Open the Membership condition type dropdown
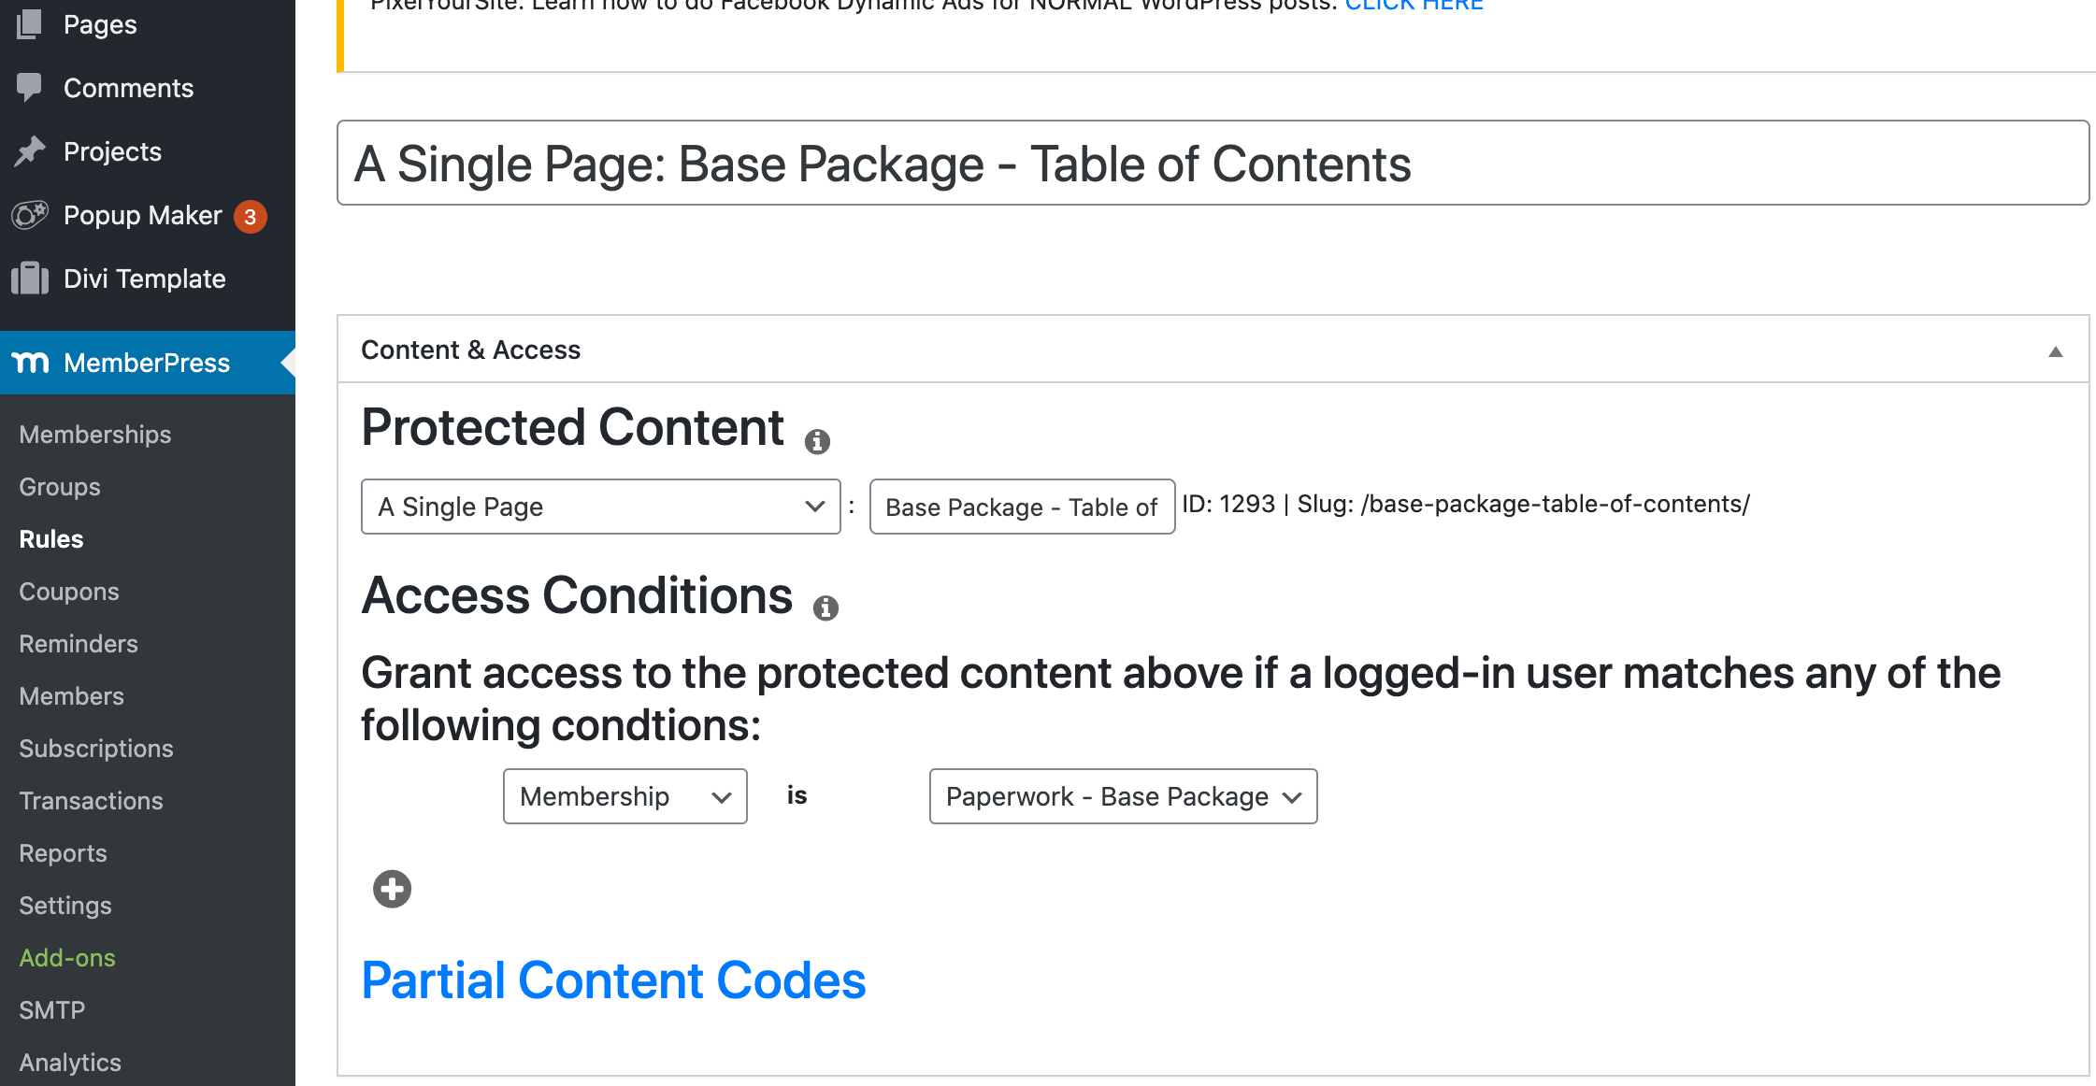Image resolution: width=2096 pixels, height=1086 pixels. (x=625, y=796)
